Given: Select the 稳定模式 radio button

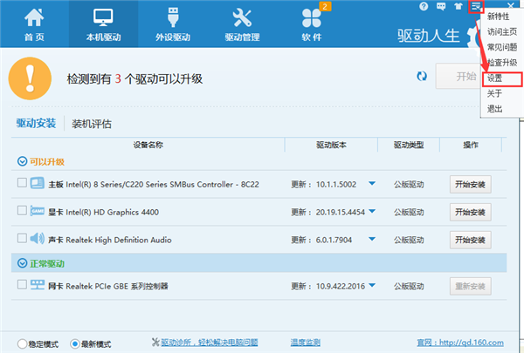Looking at the screenshot, I should pos(22,343).
